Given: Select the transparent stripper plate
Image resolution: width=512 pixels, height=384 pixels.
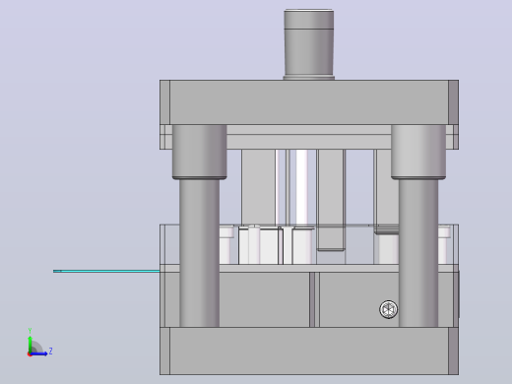Looking at the screenshot, I should click(309, 244).
